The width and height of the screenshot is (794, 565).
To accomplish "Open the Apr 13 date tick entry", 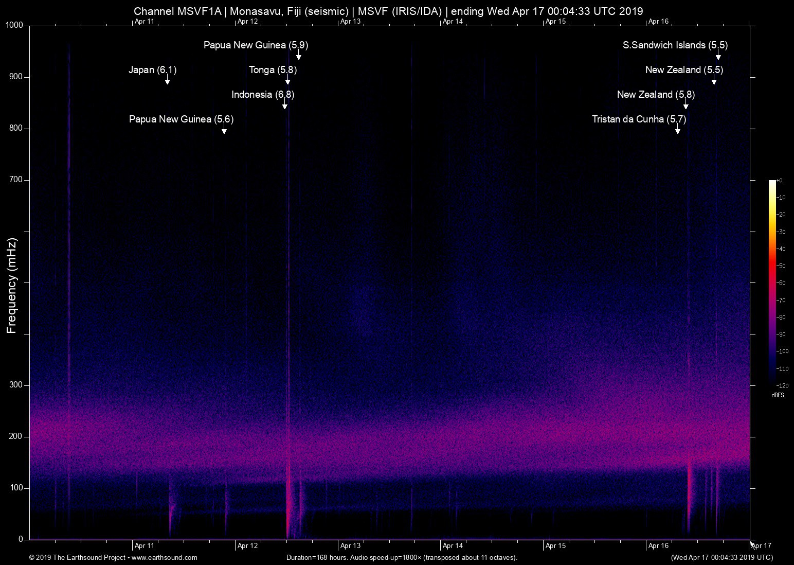I will 352,545.
